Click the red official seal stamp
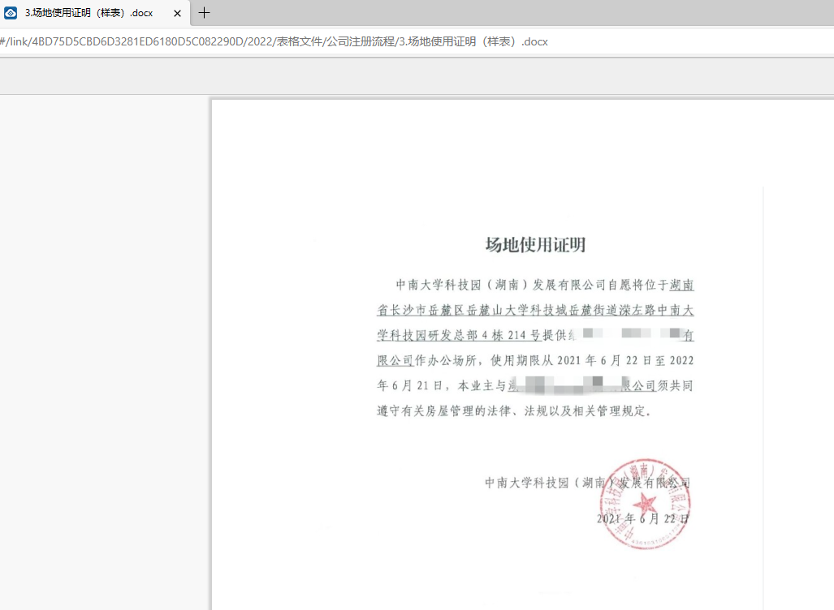 [645, 503]
